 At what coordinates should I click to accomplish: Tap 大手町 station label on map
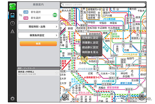141,51
